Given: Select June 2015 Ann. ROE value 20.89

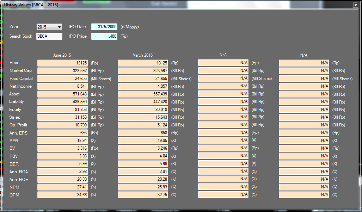Looking at the screenshot, I should pyautogui.click(x=62, y=179).
